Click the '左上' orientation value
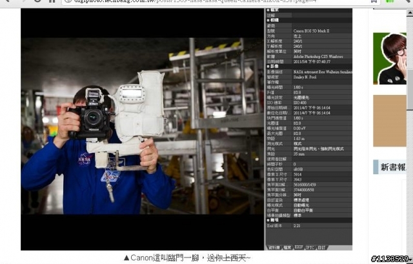This screenshot has width=413, height=264. click(x=297, y=36)
